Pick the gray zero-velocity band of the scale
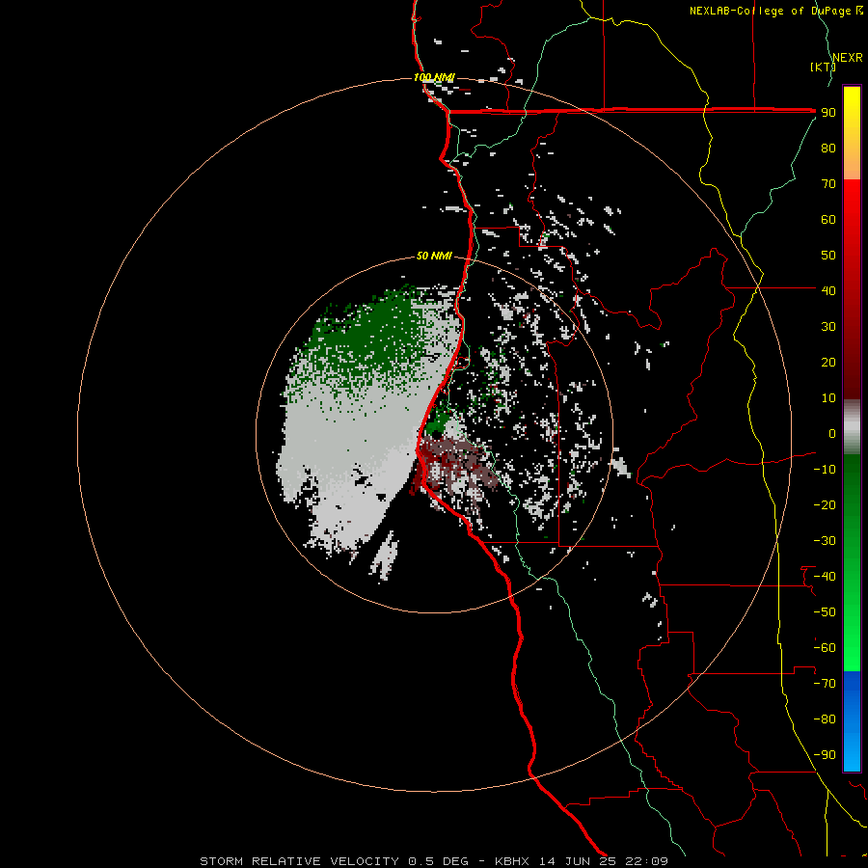 click(x=852, y=426)
